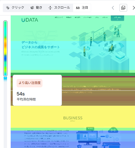Open the コラム navigation link

coord(97,17)
